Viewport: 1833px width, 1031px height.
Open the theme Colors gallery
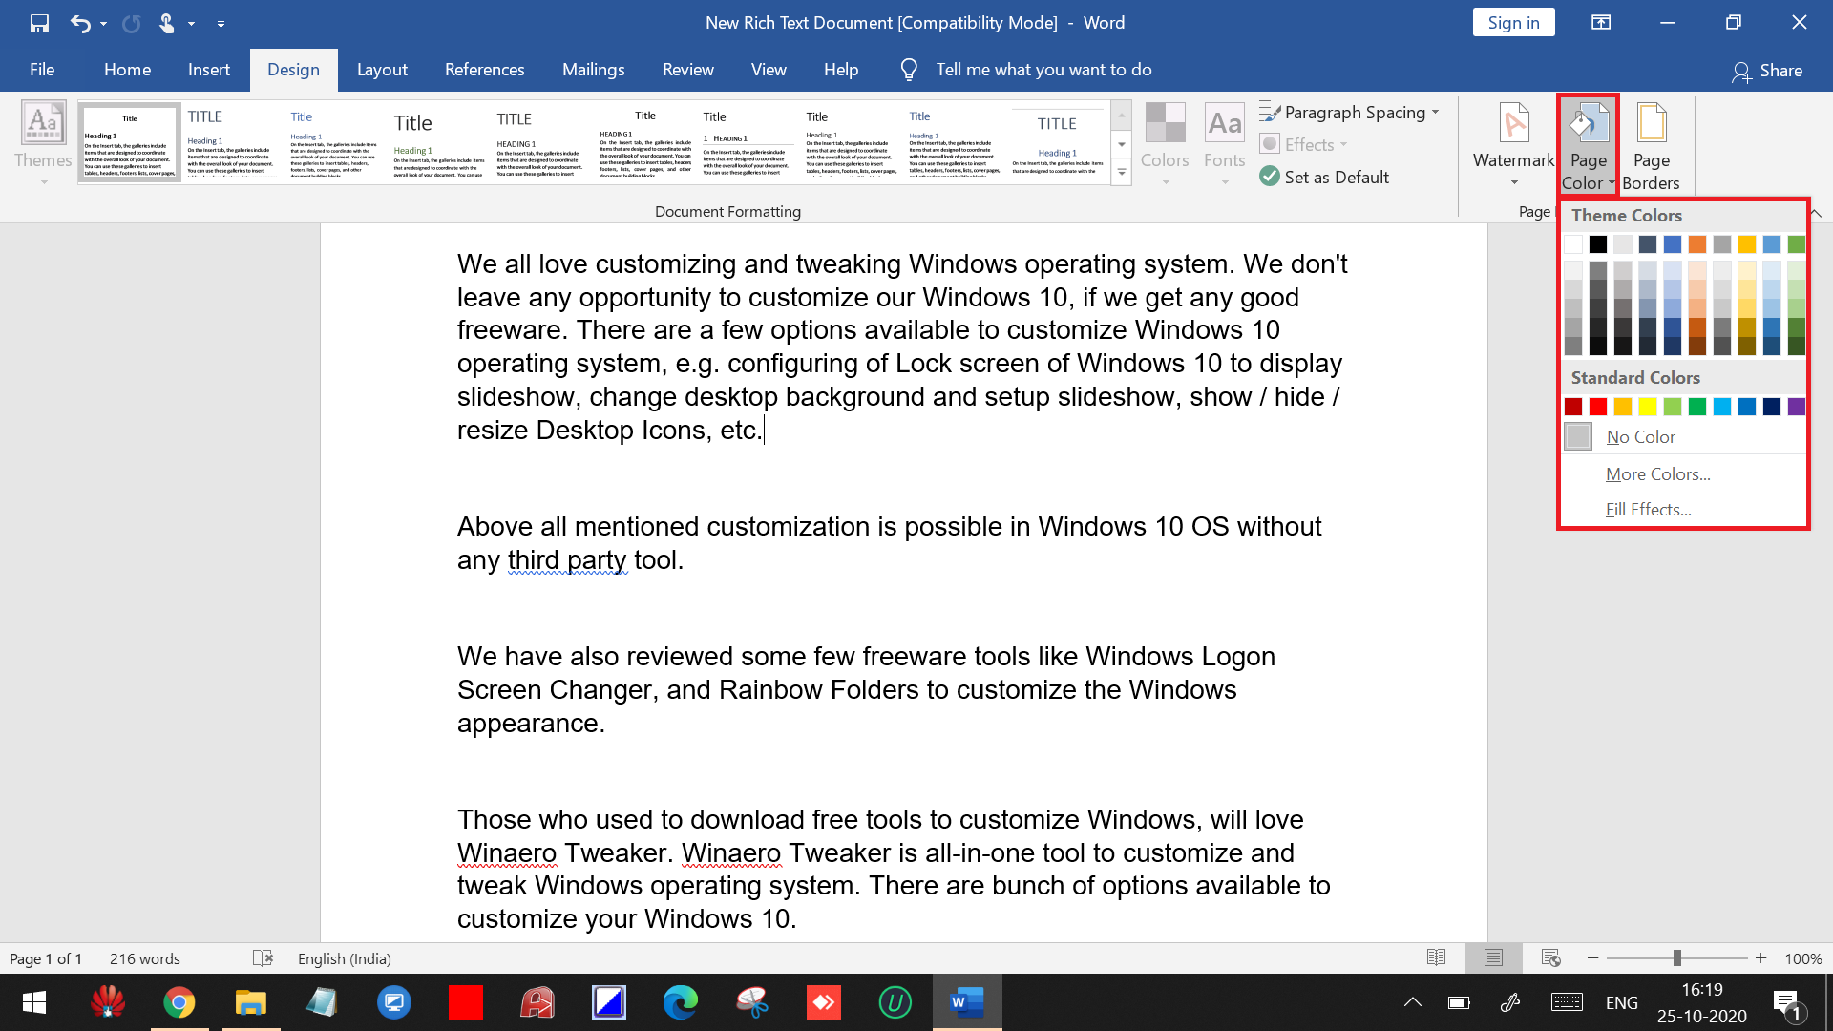click(1164, 143)
